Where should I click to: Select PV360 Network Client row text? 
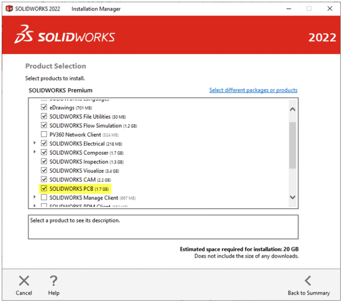[84, 135]
